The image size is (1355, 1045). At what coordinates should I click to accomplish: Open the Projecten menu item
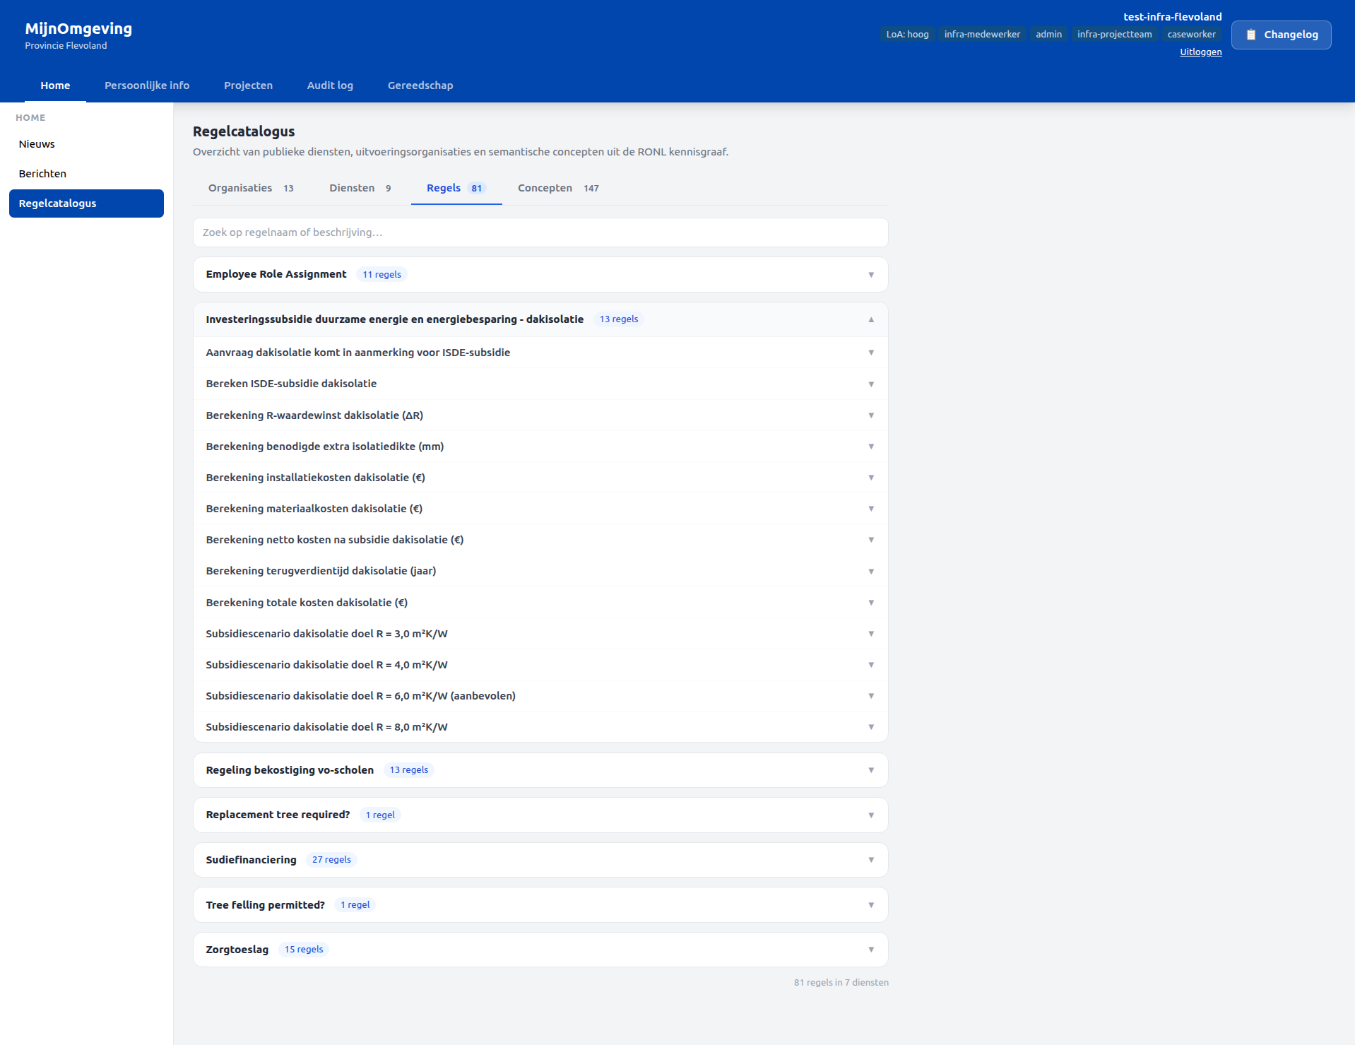tap(248, 85)
